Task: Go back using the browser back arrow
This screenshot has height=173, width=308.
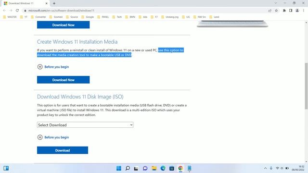Action: click(x=4, y=11)
